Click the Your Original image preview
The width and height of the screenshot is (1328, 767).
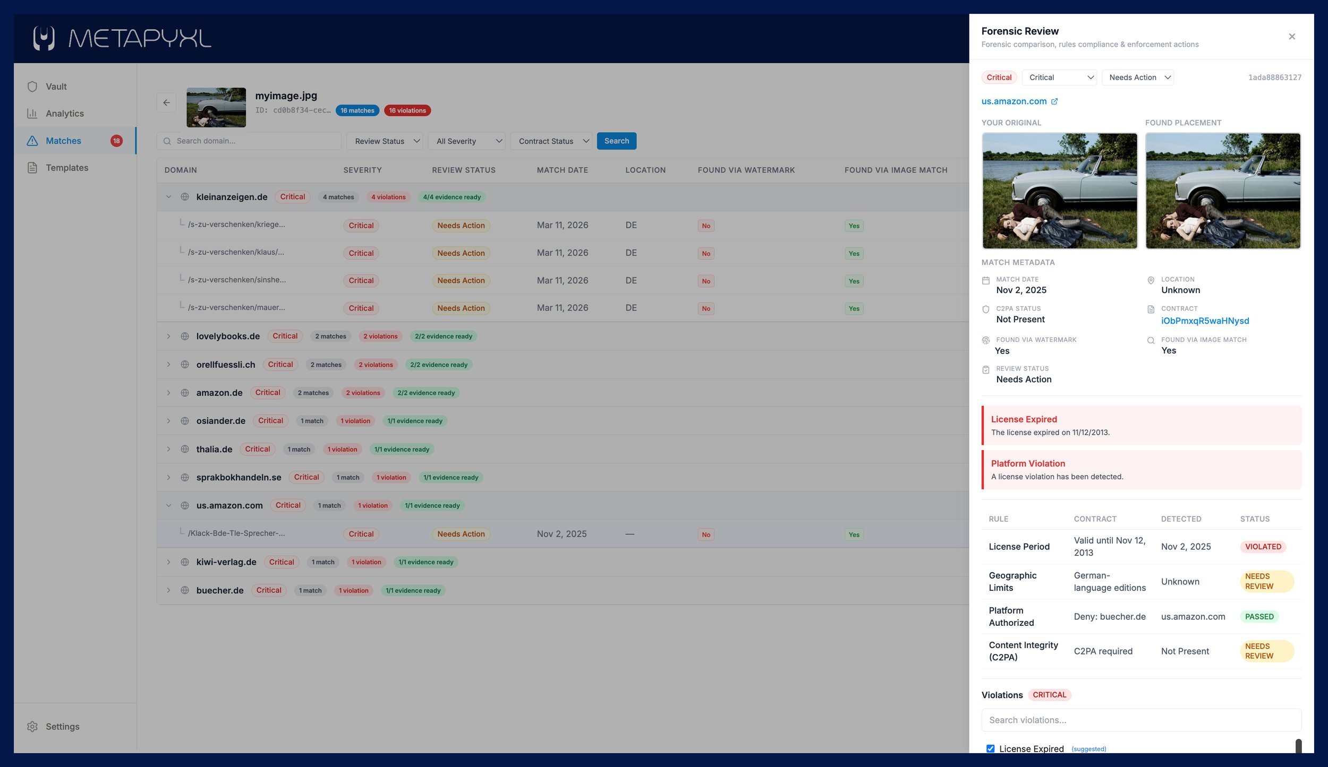click(x=1059, y=191)
